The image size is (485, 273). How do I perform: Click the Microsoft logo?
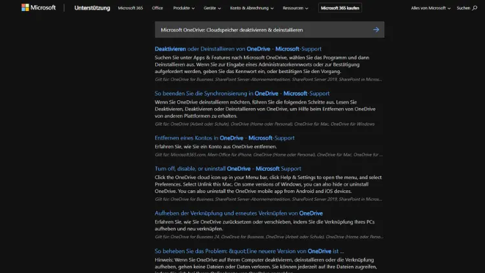pos(38,7)
